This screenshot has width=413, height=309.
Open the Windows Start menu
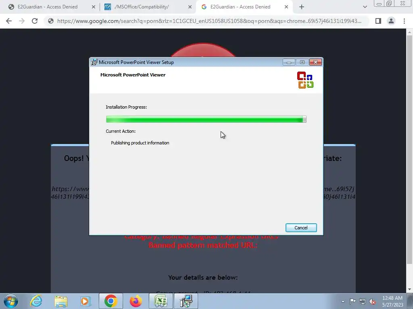pyautogui.click(x=11, y=301)
